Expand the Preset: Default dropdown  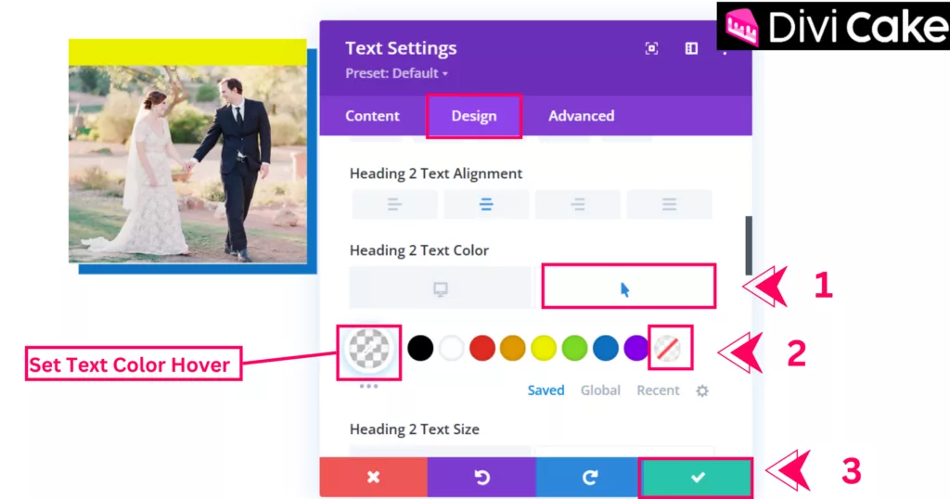[397, 73]
